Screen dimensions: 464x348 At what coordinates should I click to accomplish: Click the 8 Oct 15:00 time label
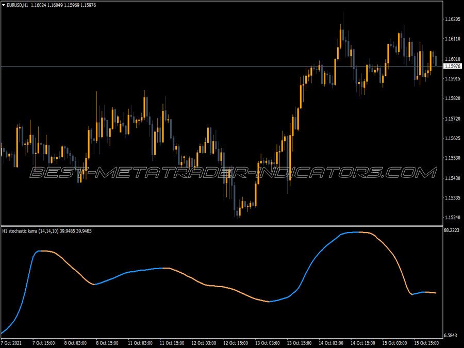(107, 343)
